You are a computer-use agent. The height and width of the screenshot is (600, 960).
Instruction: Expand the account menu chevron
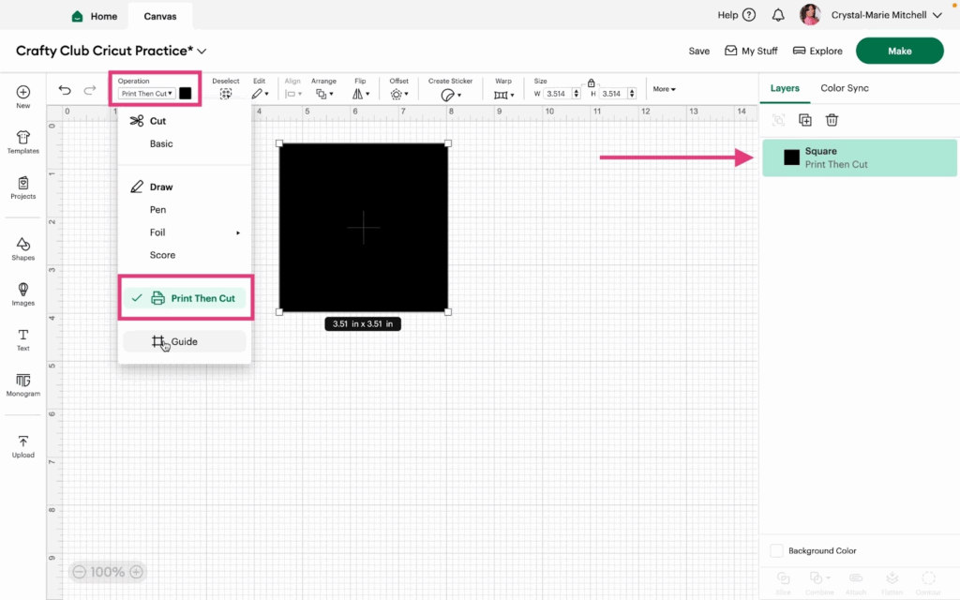pyautogui.click(x=937, y=15)
